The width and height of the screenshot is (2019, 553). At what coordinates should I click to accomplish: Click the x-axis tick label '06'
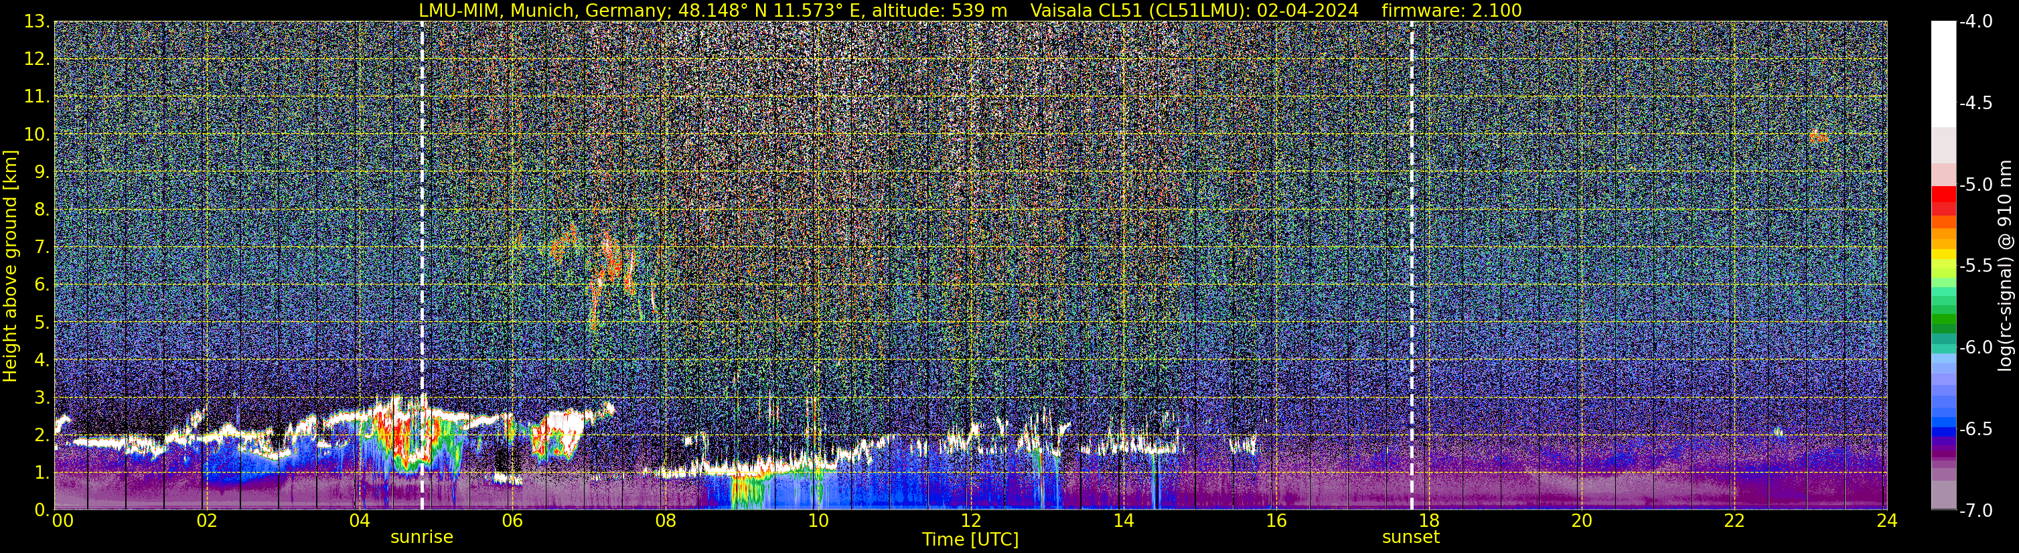[512, 521]
